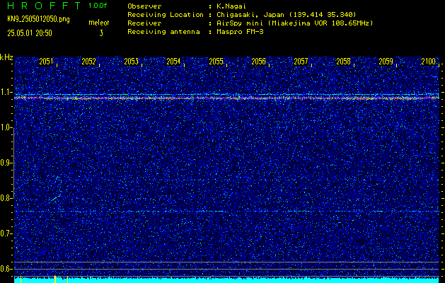Click the 0.6 kHz axis label
Viewport: 445px width, 283px height.
6,269
